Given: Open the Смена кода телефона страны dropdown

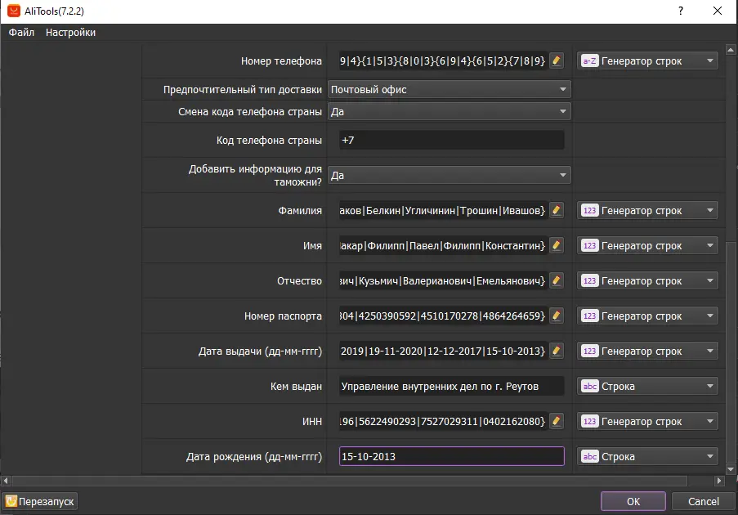Looking at the screenshot, I should click(449, 111).
